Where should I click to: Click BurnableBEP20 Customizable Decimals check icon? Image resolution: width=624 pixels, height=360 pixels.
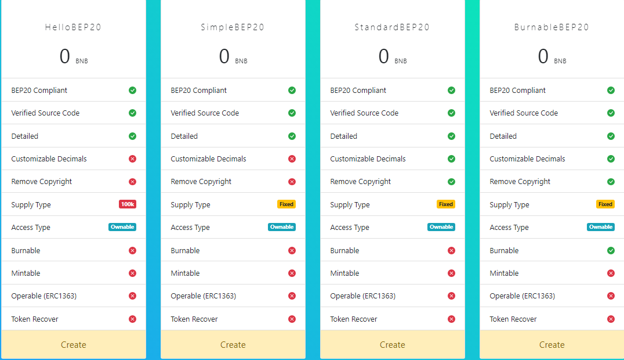point(611,159)
